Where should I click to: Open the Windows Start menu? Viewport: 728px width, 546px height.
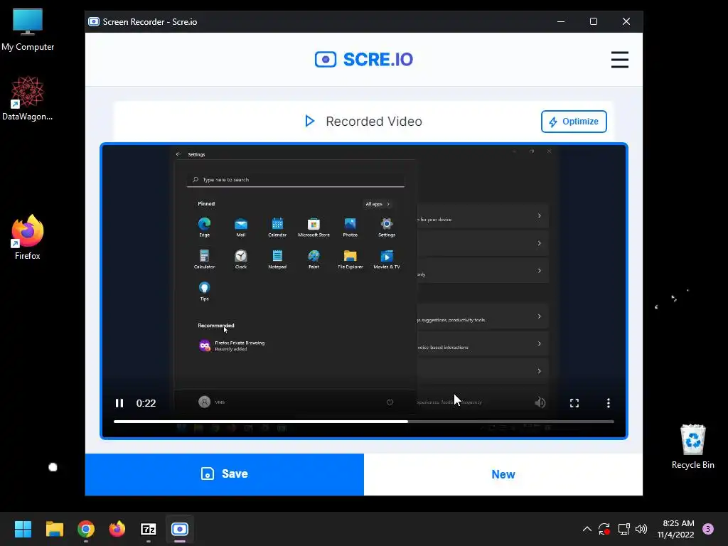tap(23, 529)
